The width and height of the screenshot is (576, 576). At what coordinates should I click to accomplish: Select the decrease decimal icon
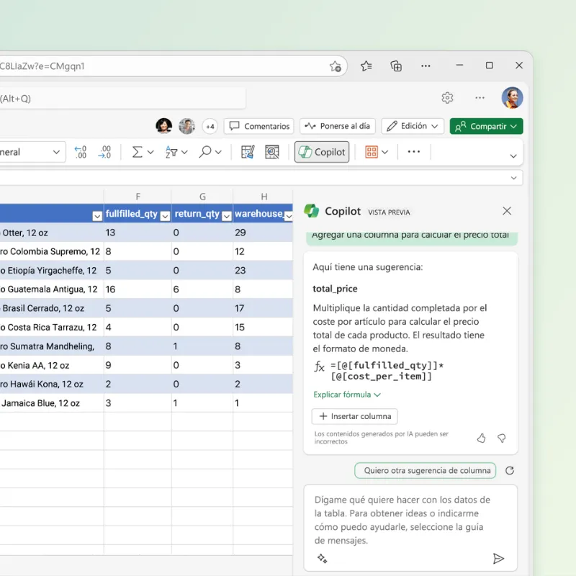tap(104, 152)
